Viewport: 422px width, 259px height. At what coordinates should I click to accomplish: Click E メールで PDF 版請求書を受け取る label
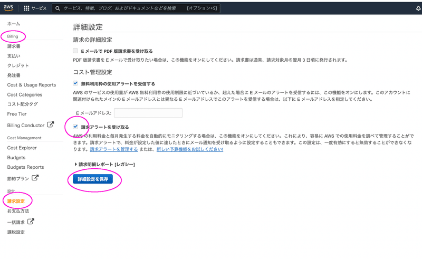point(117,51)
